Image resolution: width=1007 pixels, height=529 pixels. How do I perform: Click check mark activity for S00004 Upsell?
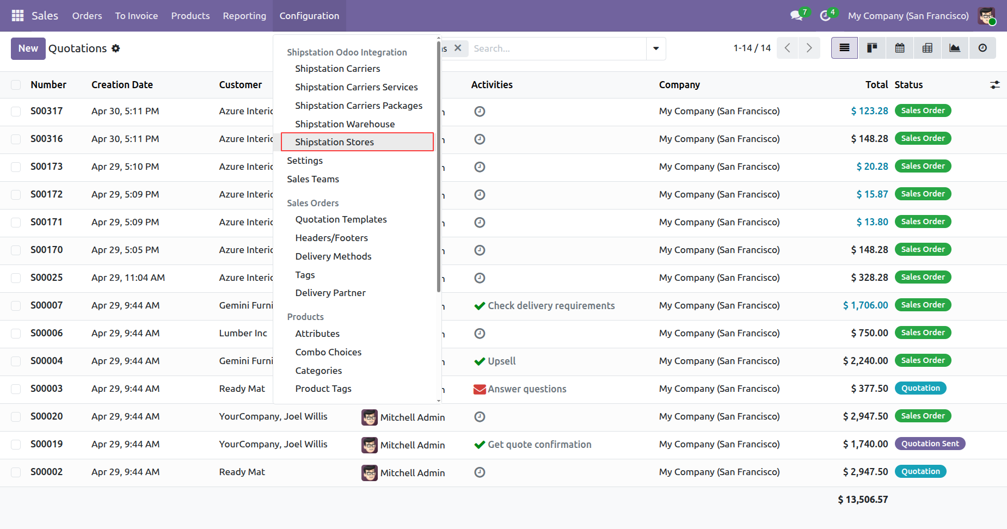click(480, 361)
